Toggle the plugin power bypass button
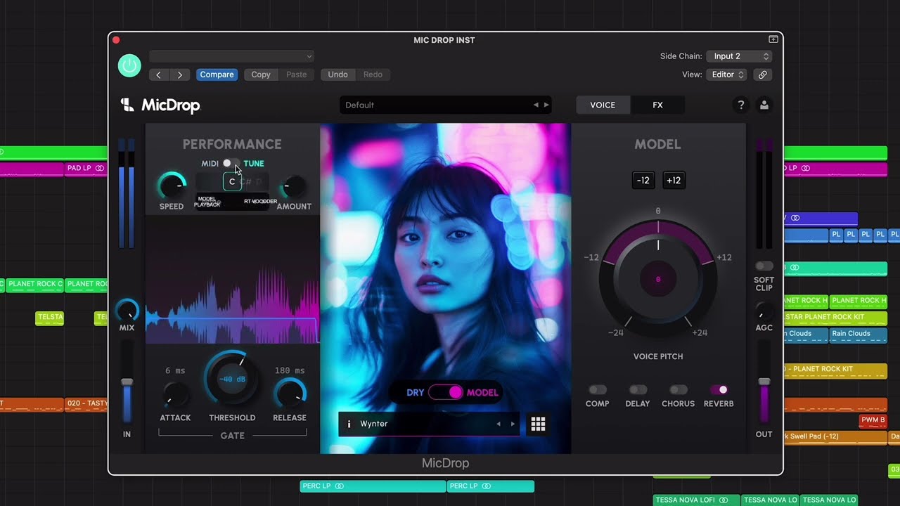 pos(129,66)
